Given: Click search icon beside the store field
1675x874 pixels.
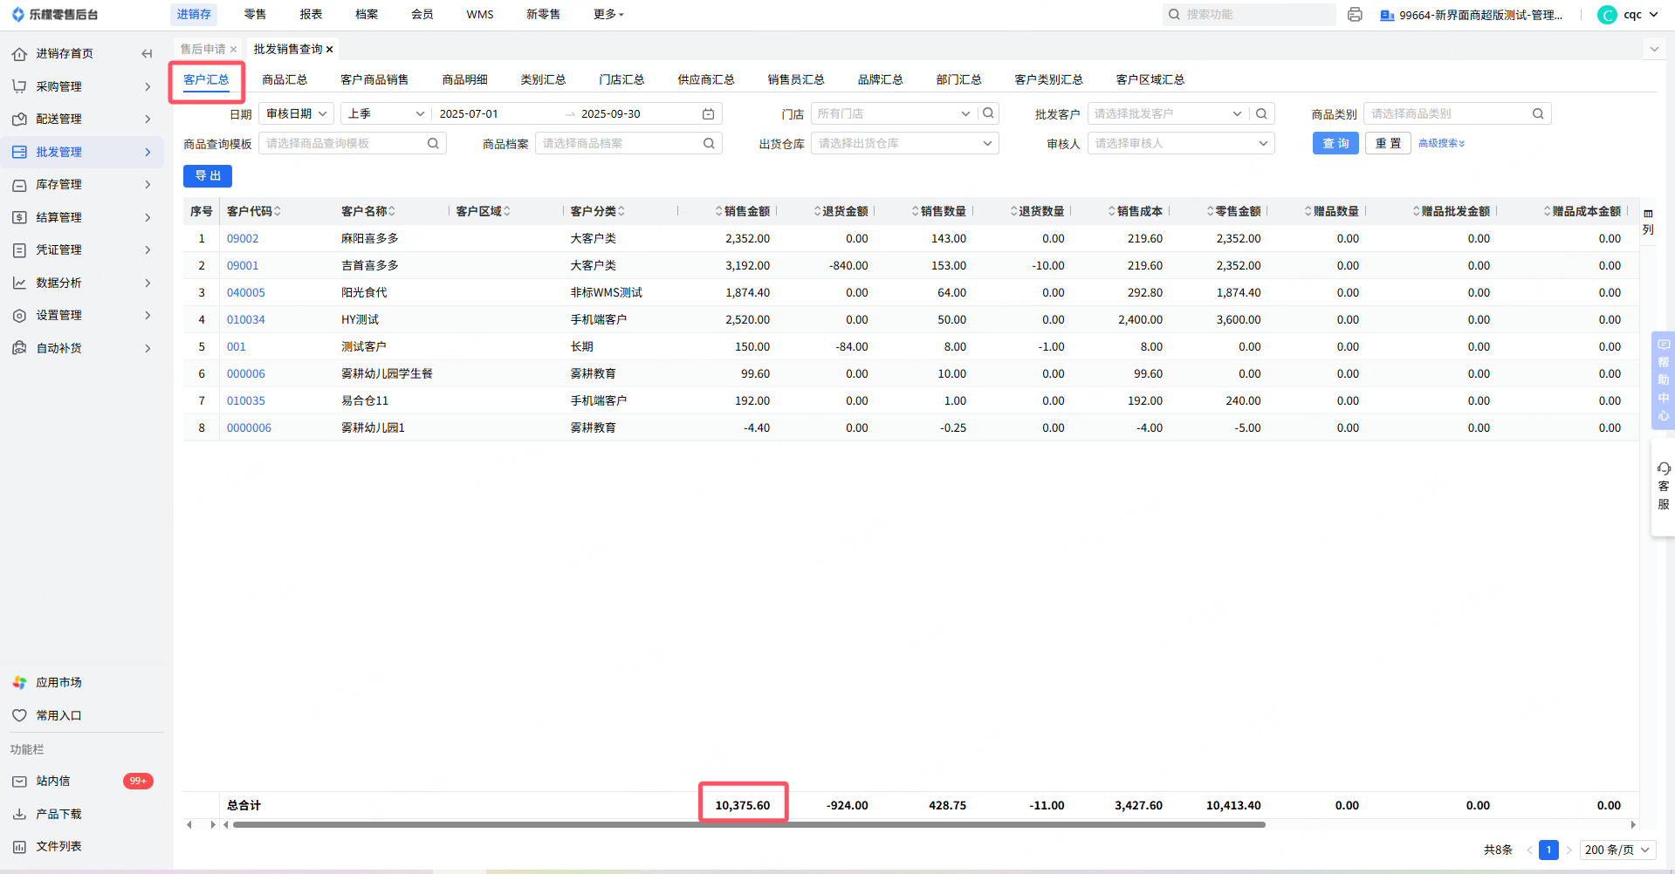Looking at the screenshot, I should 988,113.
